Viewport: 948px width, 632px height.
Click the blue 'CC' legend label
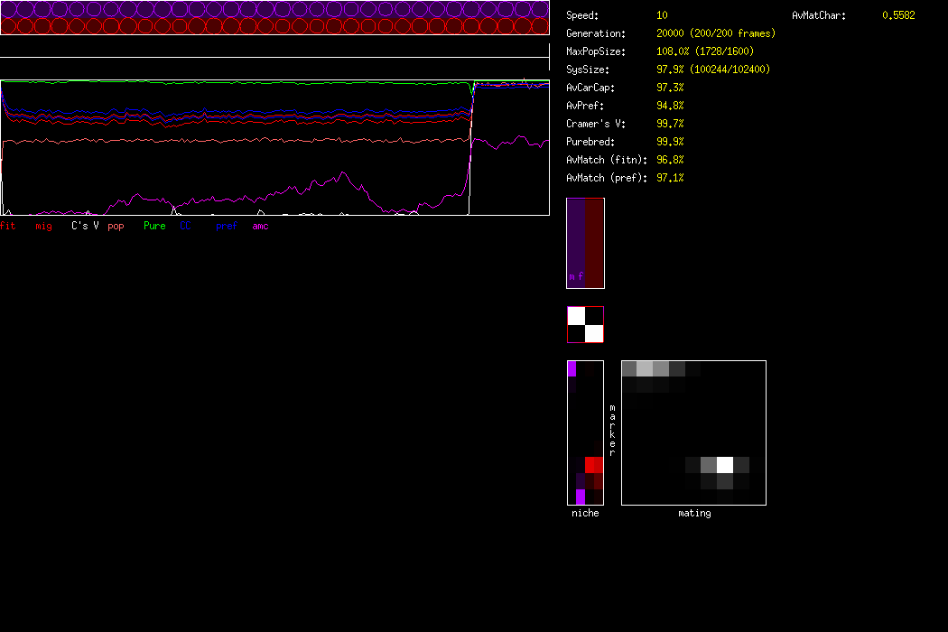point(186,226)
